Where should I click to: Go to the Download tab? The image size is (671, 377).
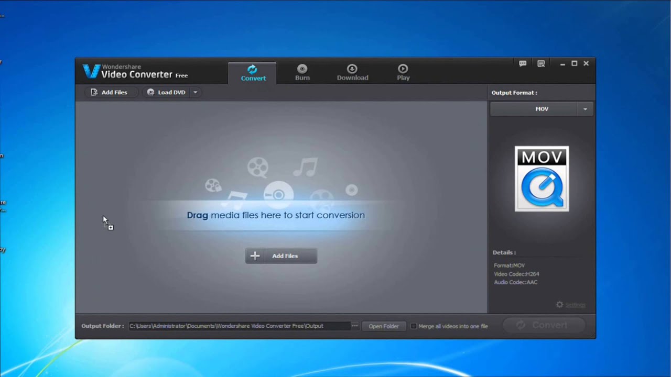tap(352, 73)
